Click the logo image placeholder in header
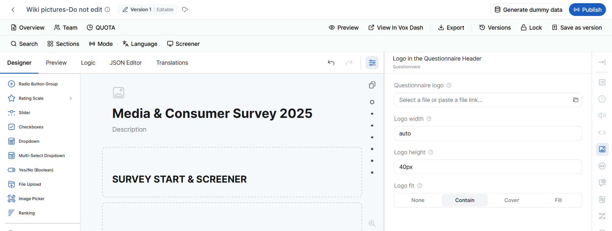 (119, 93)
